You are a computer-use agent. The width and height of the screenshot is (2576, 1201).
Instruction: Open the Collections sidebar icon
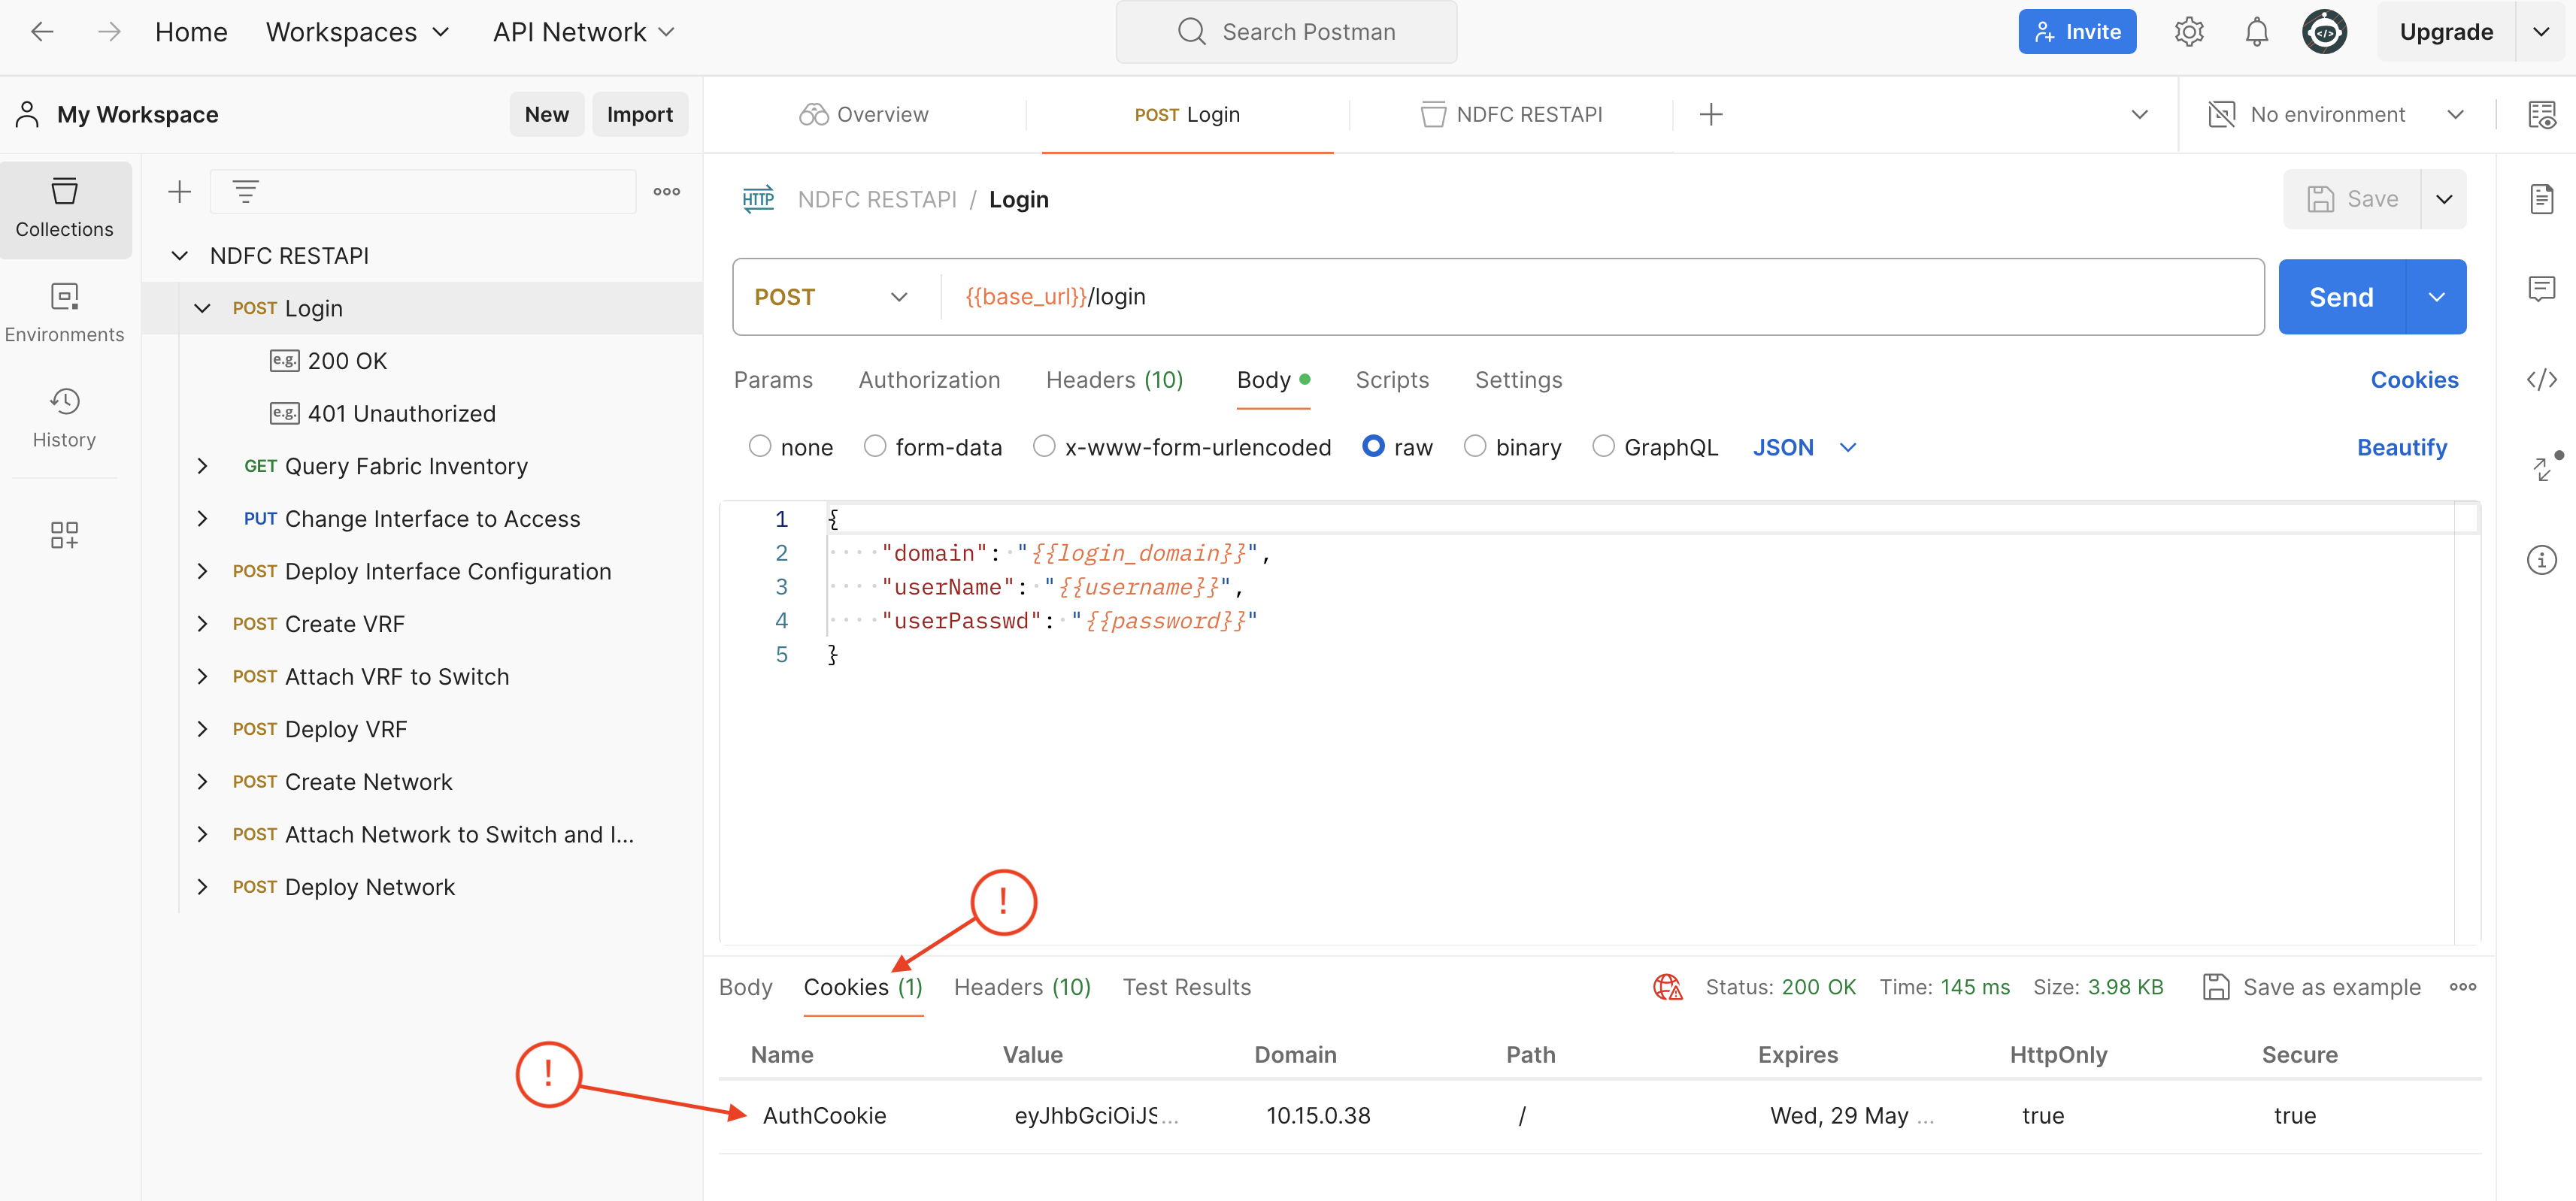(65, 209)
